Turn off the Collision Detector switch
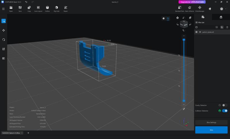This screenshot has height=139, width=230. tap(225, 111)
